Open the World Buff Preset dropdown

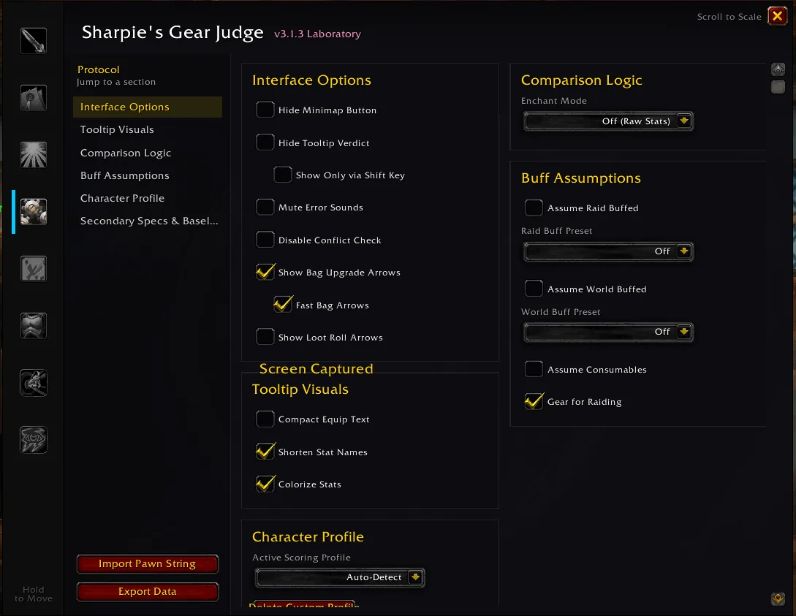point(608,332)
